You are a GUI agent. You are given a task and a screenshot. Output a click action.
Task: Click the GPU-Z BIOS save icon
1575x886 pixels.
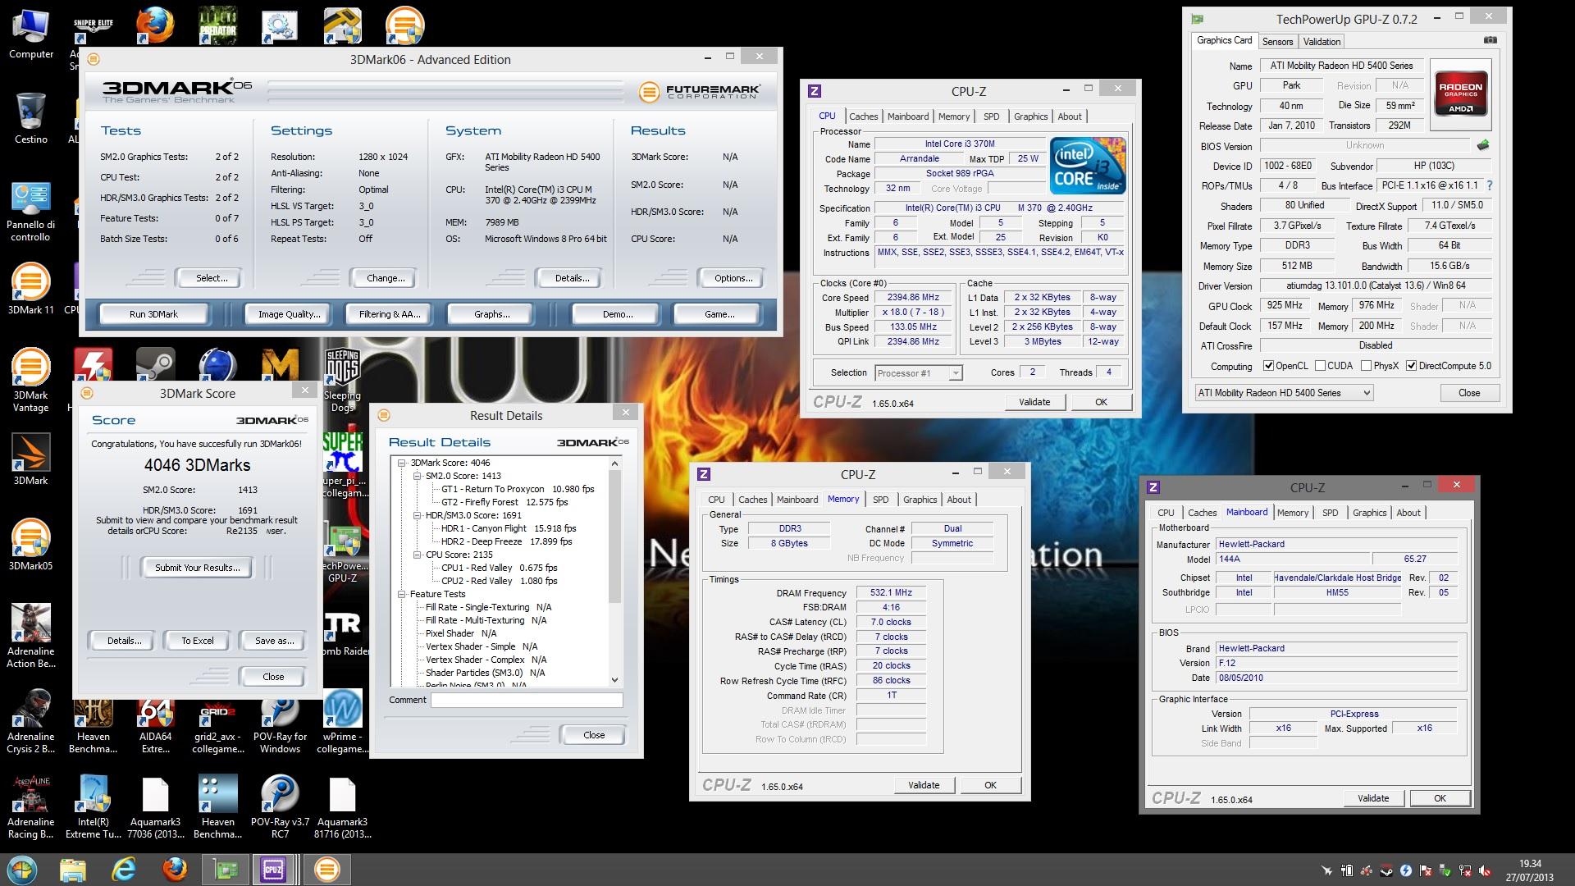(1483, 145)
